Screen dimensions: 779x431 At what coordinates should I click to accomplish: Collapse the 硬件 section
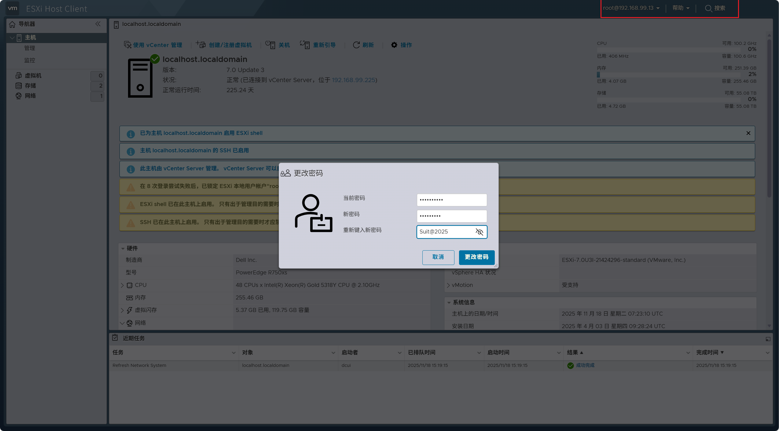point(123,248)
